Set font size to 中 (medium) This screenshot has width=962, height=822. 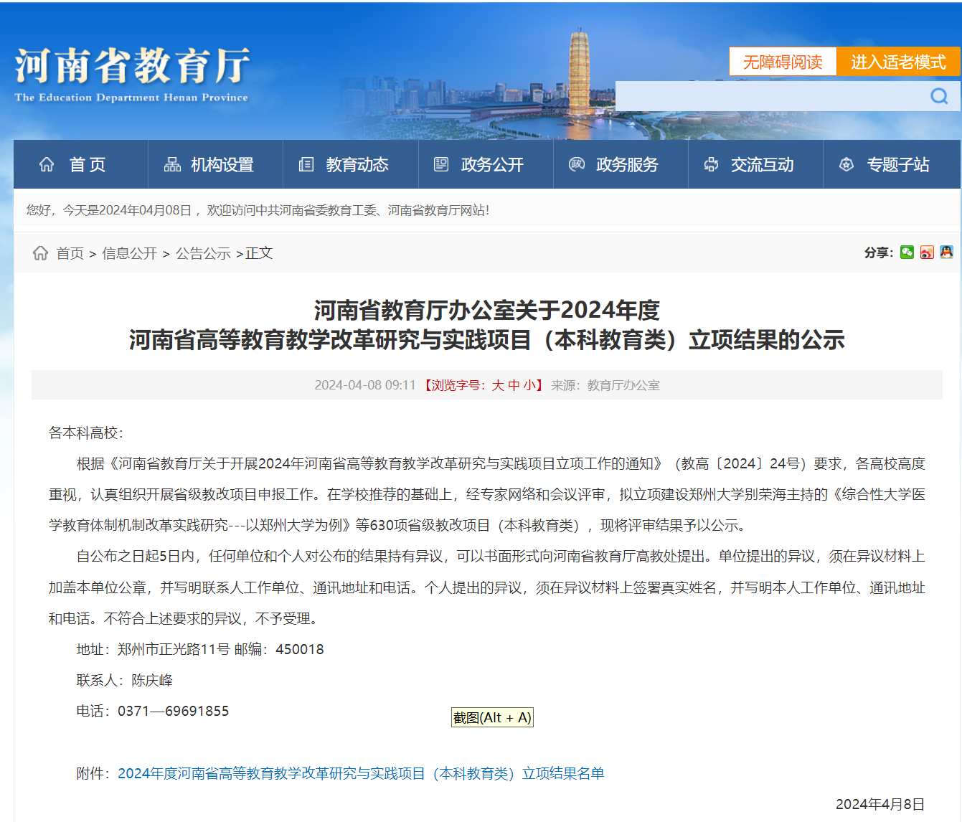pos(514,385)
